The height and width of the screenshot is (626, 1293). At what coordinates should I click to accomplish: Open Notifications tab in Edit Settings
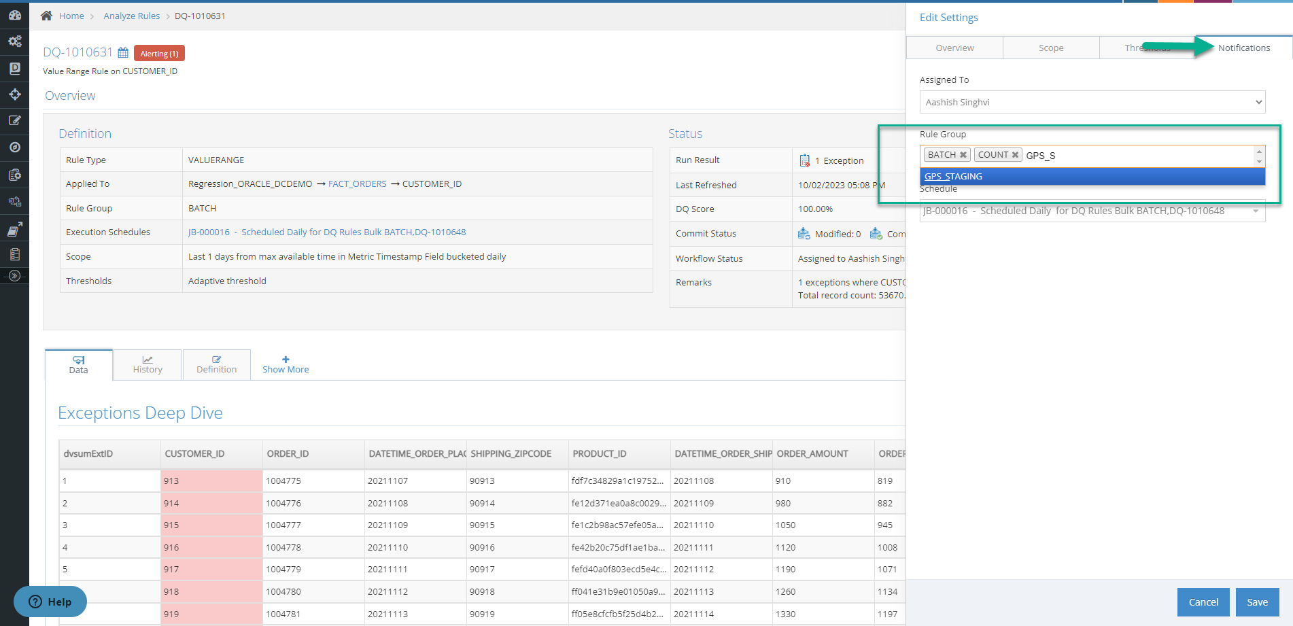1244,48
